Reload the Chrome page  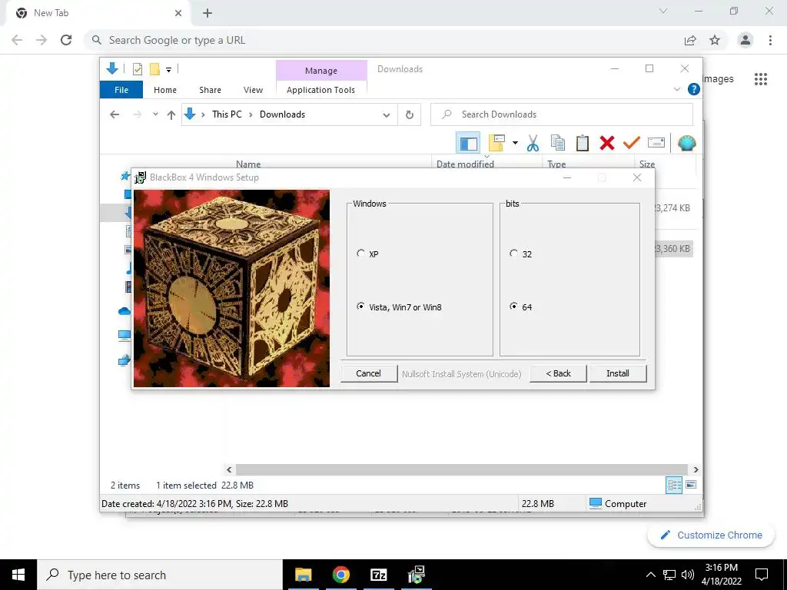(x=66, y=40)
